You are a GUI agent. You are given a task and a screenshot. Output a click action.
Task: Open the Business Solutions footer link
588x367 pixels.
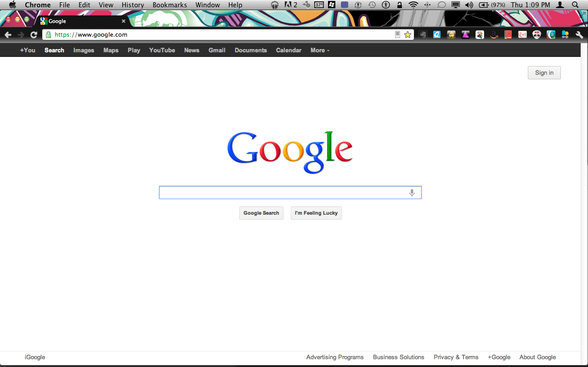pyautogui.click(x=399, y=357)
